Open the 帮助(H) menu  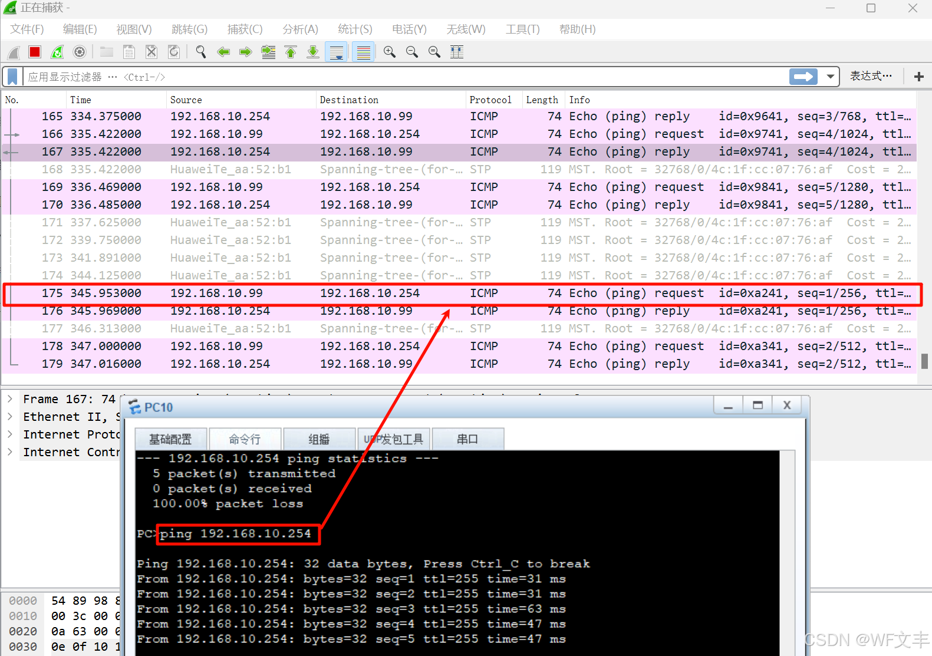577,29
